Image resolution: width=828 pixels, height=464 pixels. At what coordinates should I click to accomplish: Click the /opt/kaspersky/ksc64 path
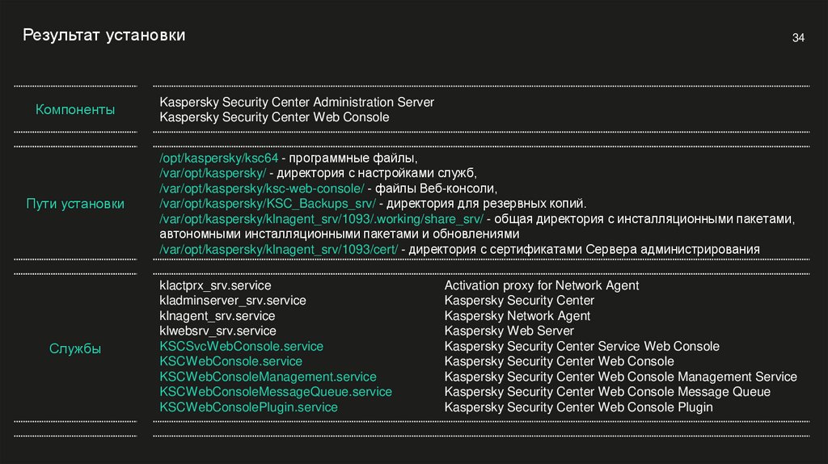(x=219, y=158)
